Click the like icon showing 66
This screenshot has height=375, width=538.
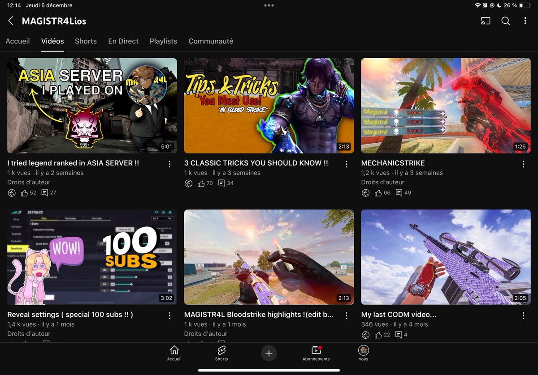point(378,193)
